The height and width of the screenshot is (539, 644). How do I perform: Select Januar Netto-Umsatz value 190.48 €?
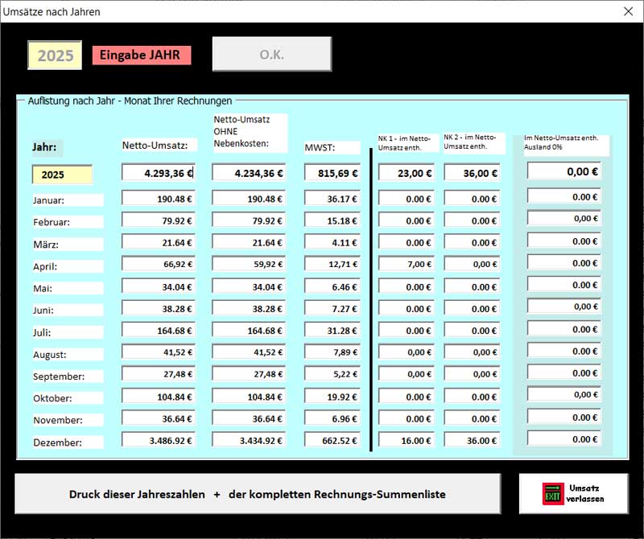point(159,199)
